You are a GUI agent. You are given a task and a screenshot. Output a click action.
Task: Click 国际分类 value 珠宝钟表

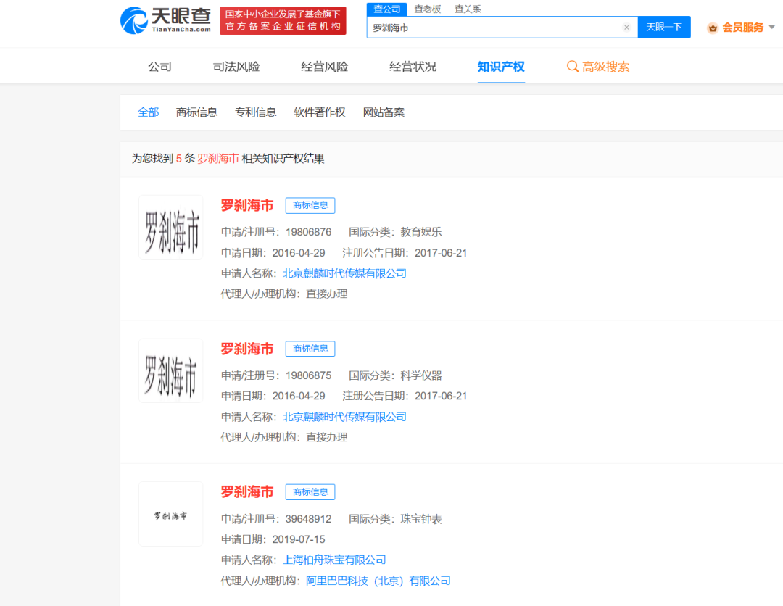point(421,519)
